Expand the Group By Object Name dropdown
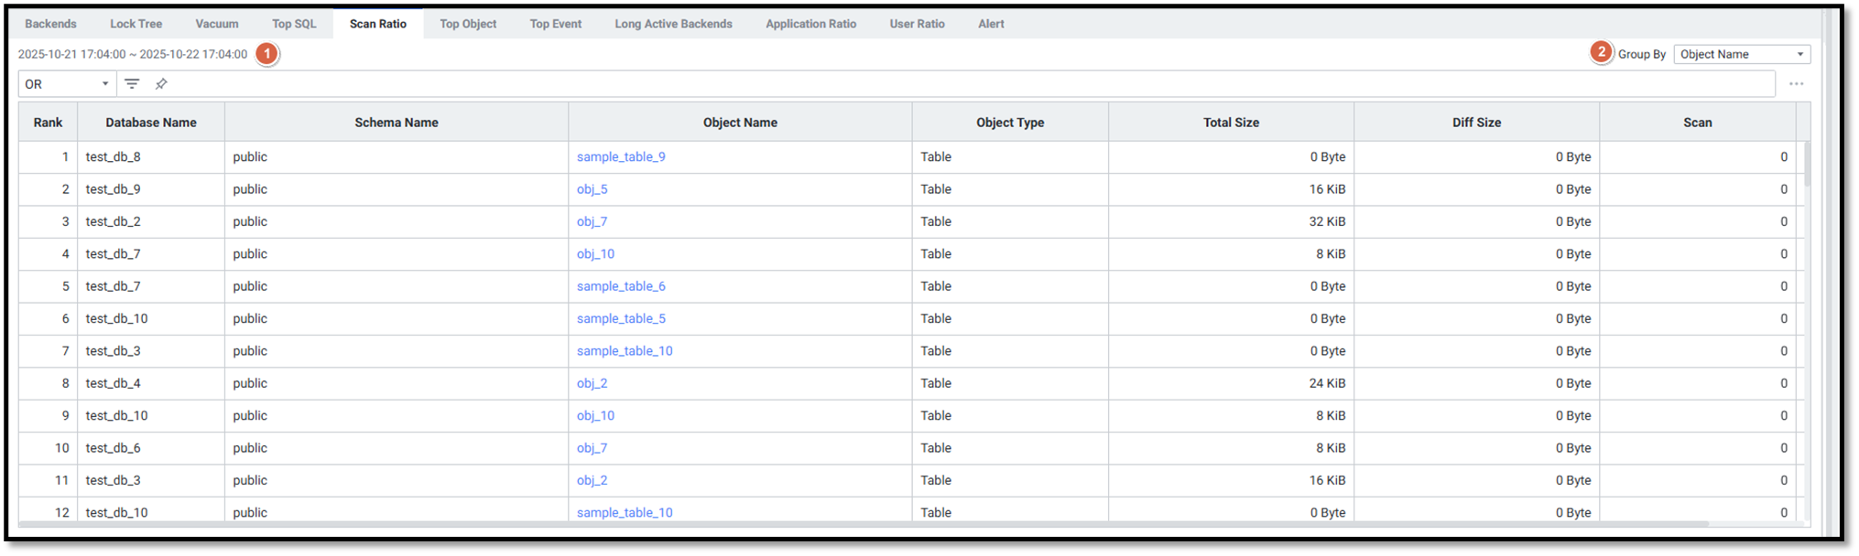 1741,54
